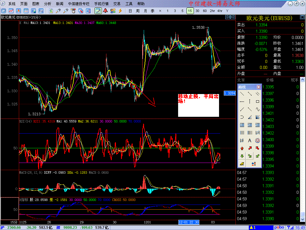Place a green down arrow marker

(x=242, y=156)
